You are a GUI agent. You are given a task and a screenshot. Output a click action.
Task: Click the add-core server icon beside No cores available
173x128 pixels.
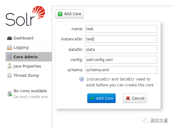(10, 94)
